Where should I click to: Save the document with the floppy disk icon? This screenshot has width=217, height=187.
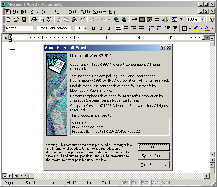click(24, 20)
